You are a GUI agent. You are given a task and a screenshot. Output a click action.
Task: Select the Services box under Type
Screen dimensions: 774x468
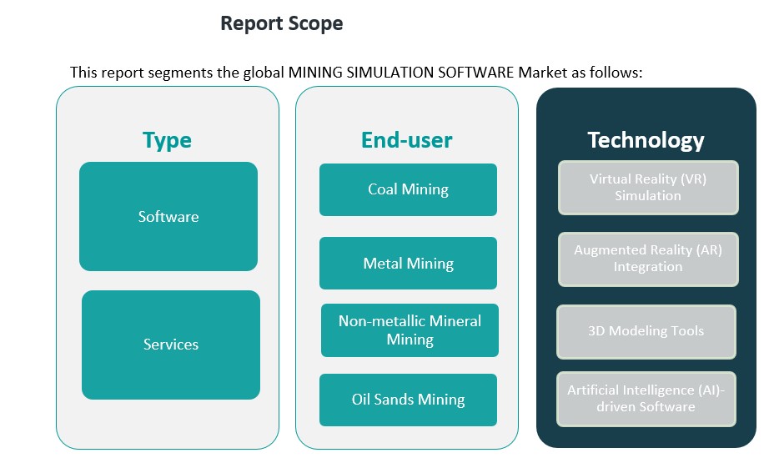tap(171, 345)
